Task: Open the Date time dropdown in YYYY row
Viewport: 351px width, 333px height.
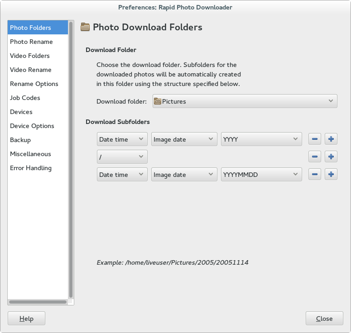Action: click(x=122, y=139)
